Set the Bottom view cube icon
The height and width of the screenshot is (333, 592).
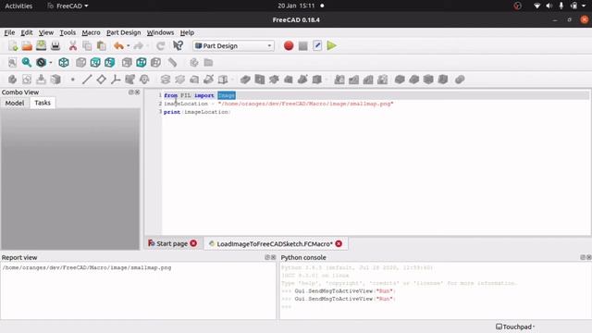(142, 63)
